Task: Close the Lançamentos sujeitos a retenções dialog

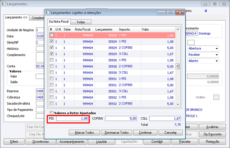Action: (180, 13)
